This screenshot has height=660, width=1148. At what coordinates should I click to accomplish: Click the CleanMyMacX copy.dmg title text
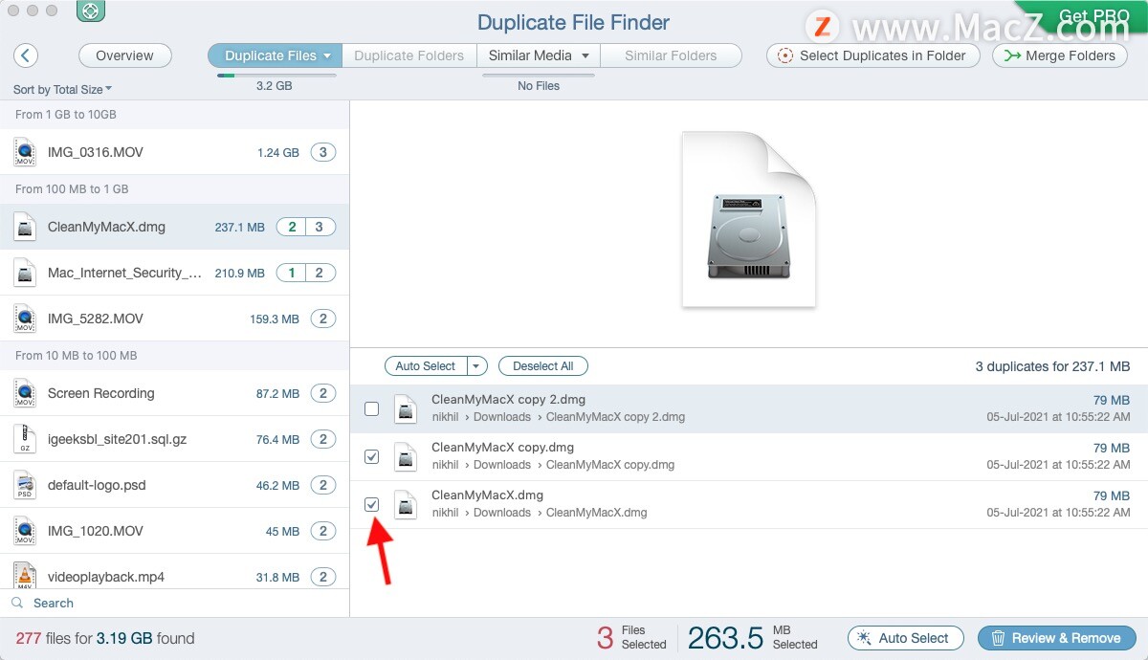pyautogui.click(x=503, y=448)
